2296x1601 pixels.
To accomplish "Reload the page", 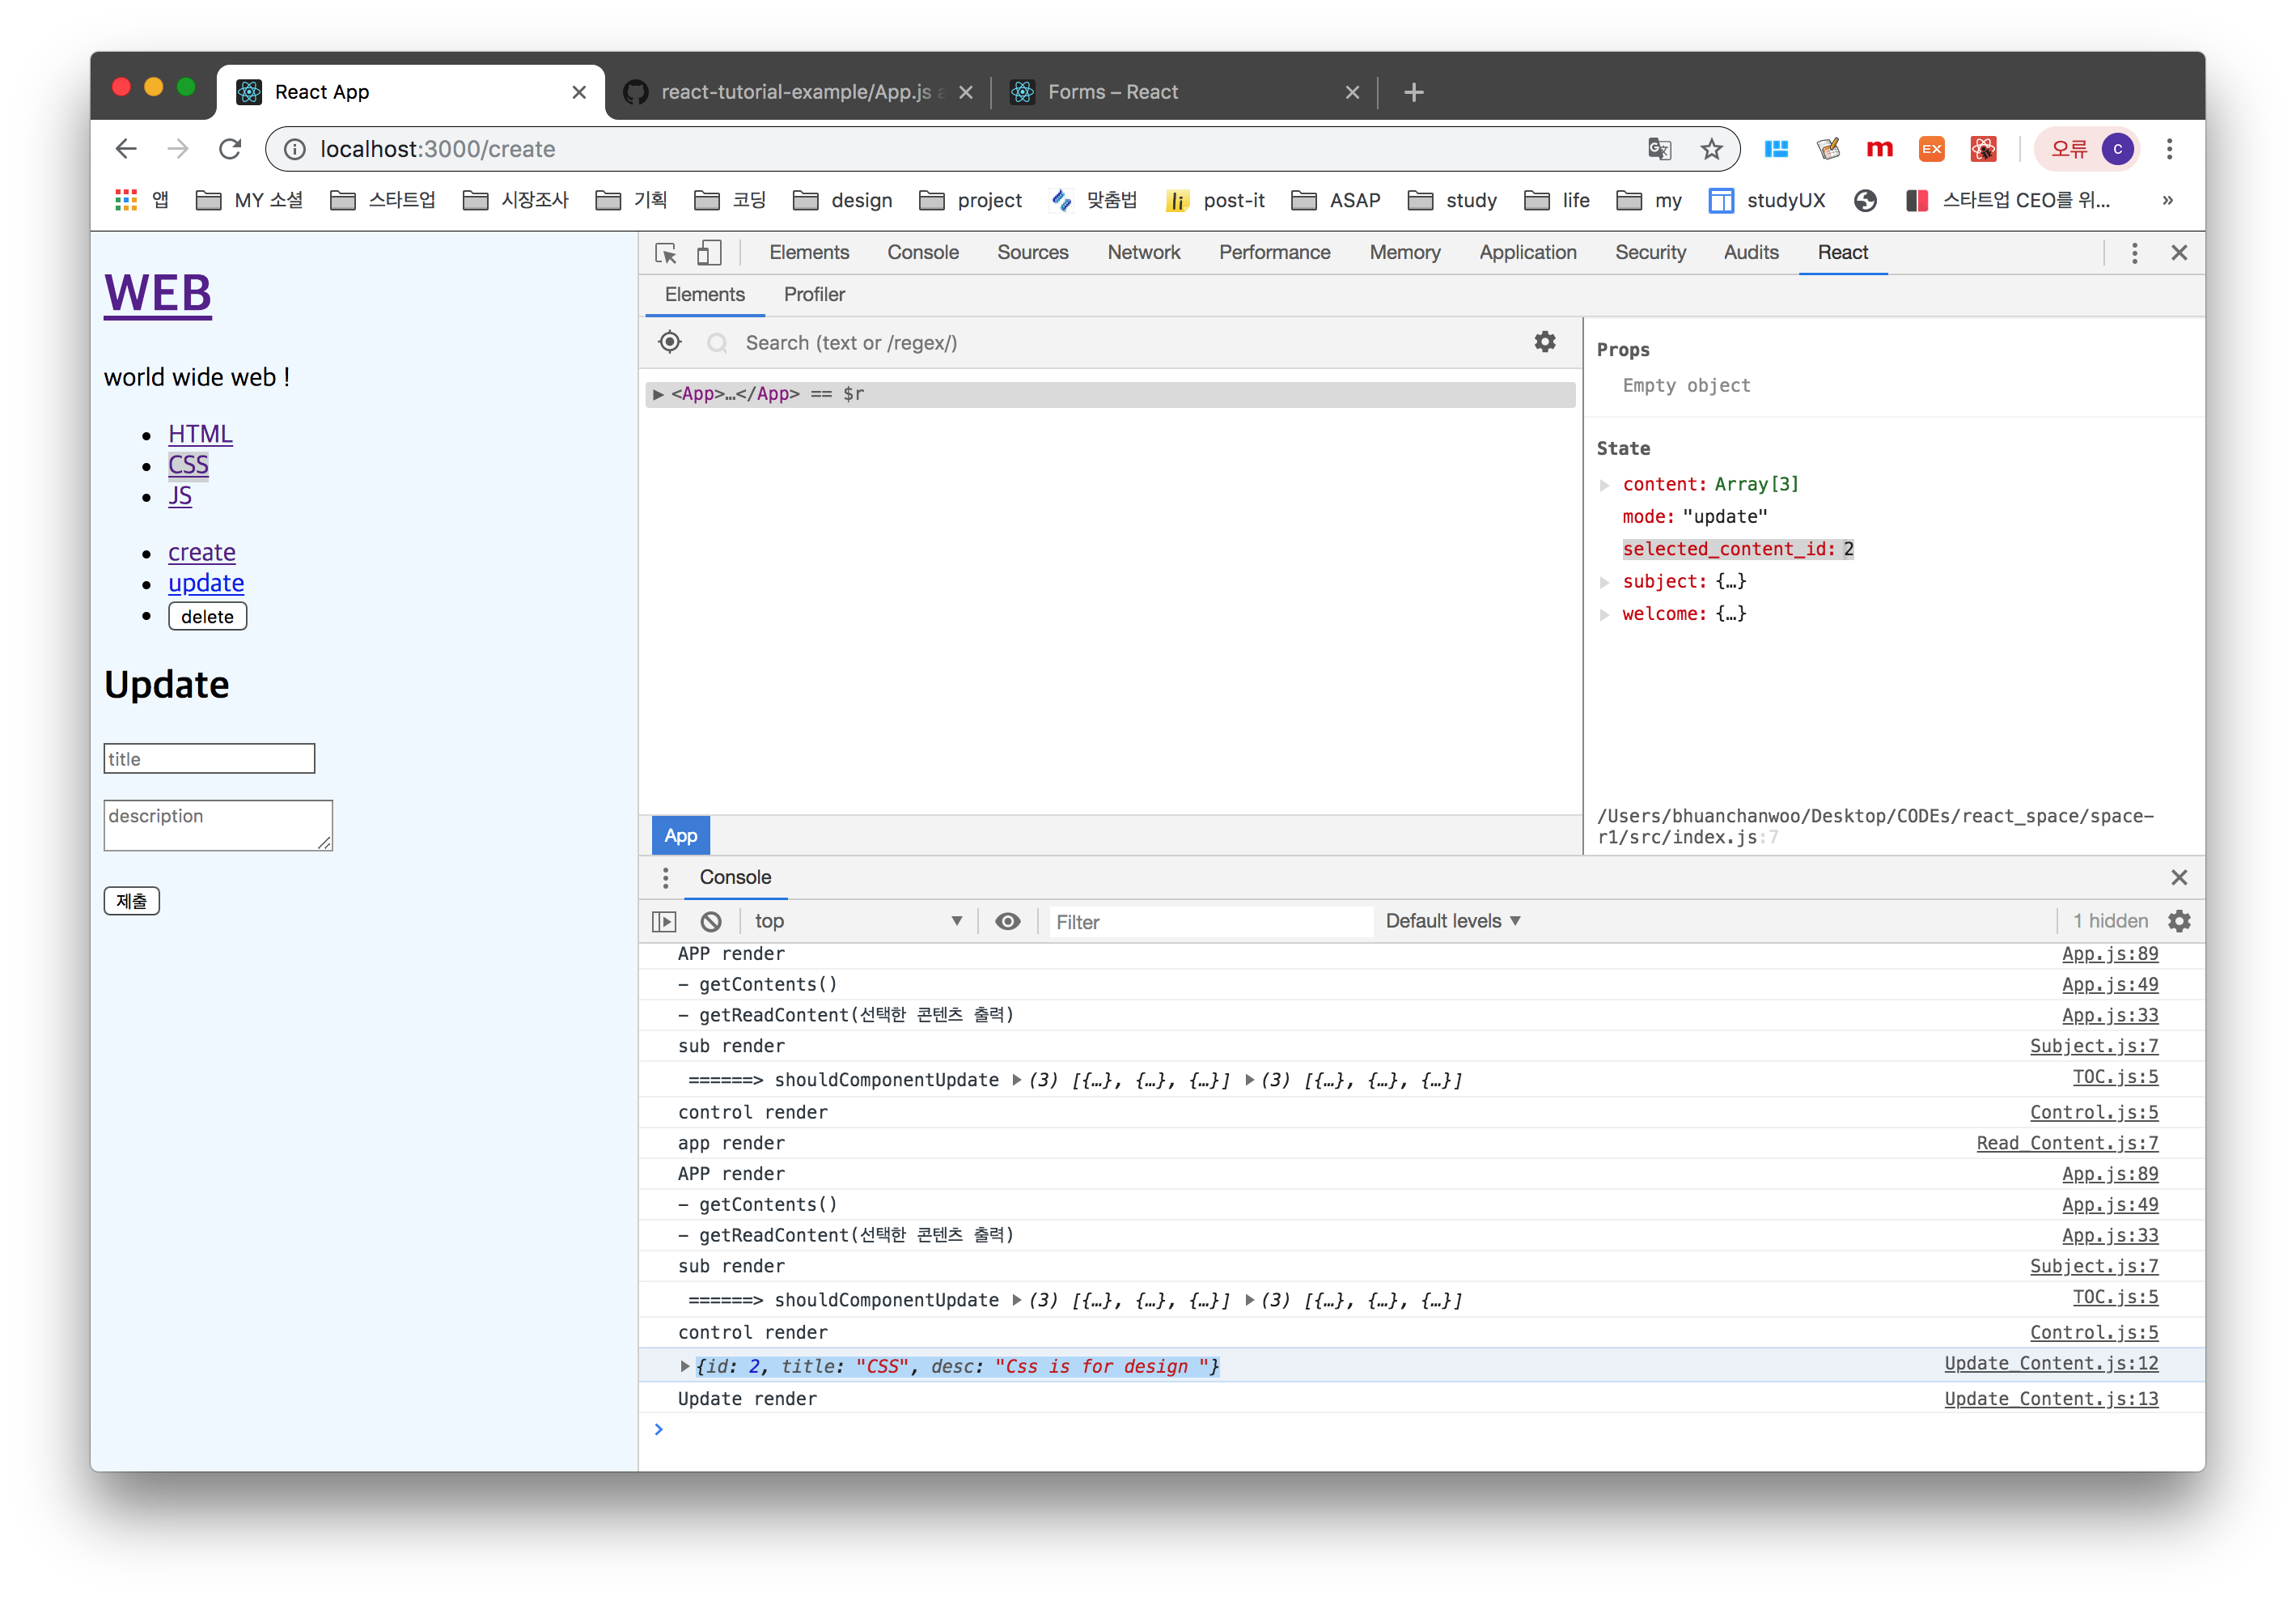I will [230, 149].
